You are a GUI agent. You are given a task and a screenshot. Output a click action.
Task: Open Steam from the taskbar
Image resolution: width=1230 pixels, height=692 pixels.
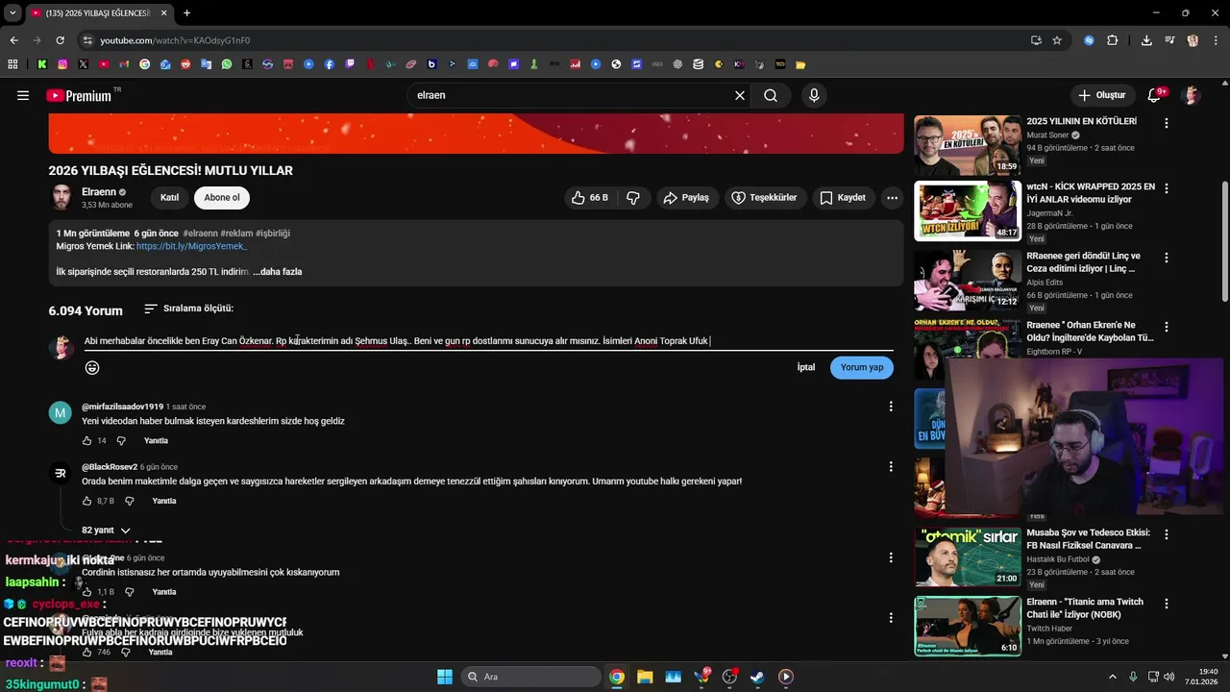[757, 677]
